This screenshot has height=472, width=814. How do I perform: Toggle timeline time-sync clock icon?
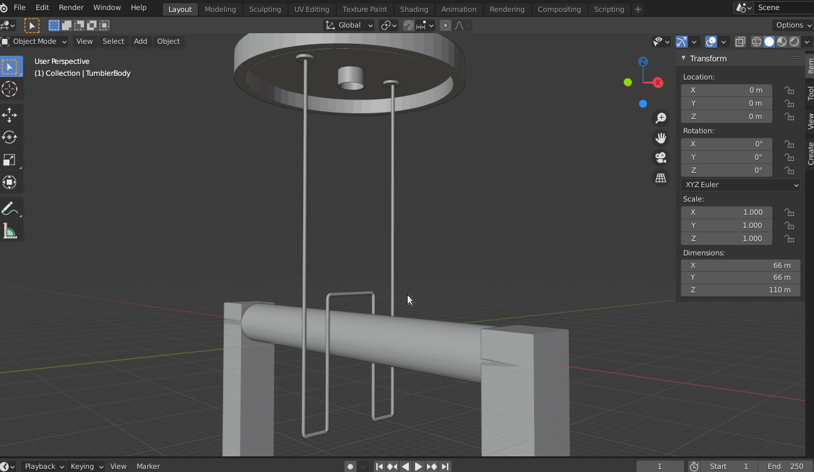[x=694, y=466]
